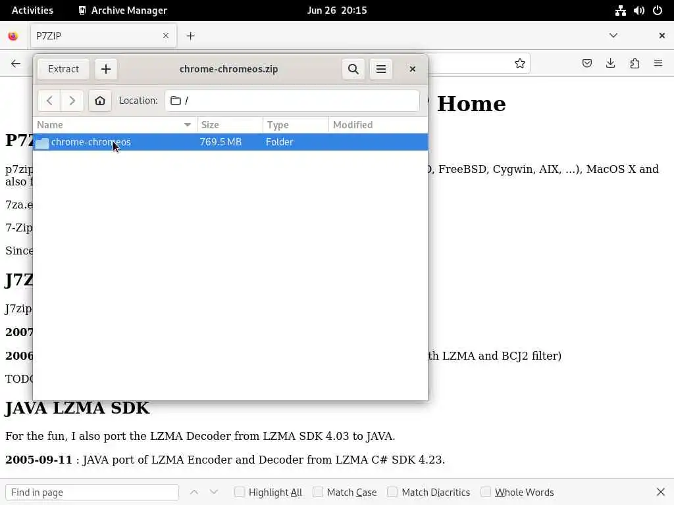Open the Pocket save icon in Firefox
Image resolution: width=674 pixels, height=505 pixels.
(x=586, y=64)
